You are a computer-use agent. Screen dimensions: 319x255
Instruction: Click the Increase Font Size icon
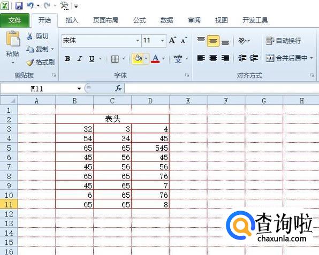tap(172, 40)
